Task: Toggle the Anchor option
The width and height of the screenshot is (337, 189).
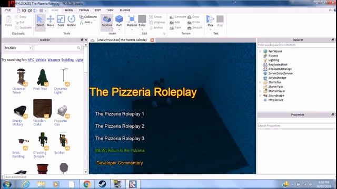Action: (x=156, y=28)
